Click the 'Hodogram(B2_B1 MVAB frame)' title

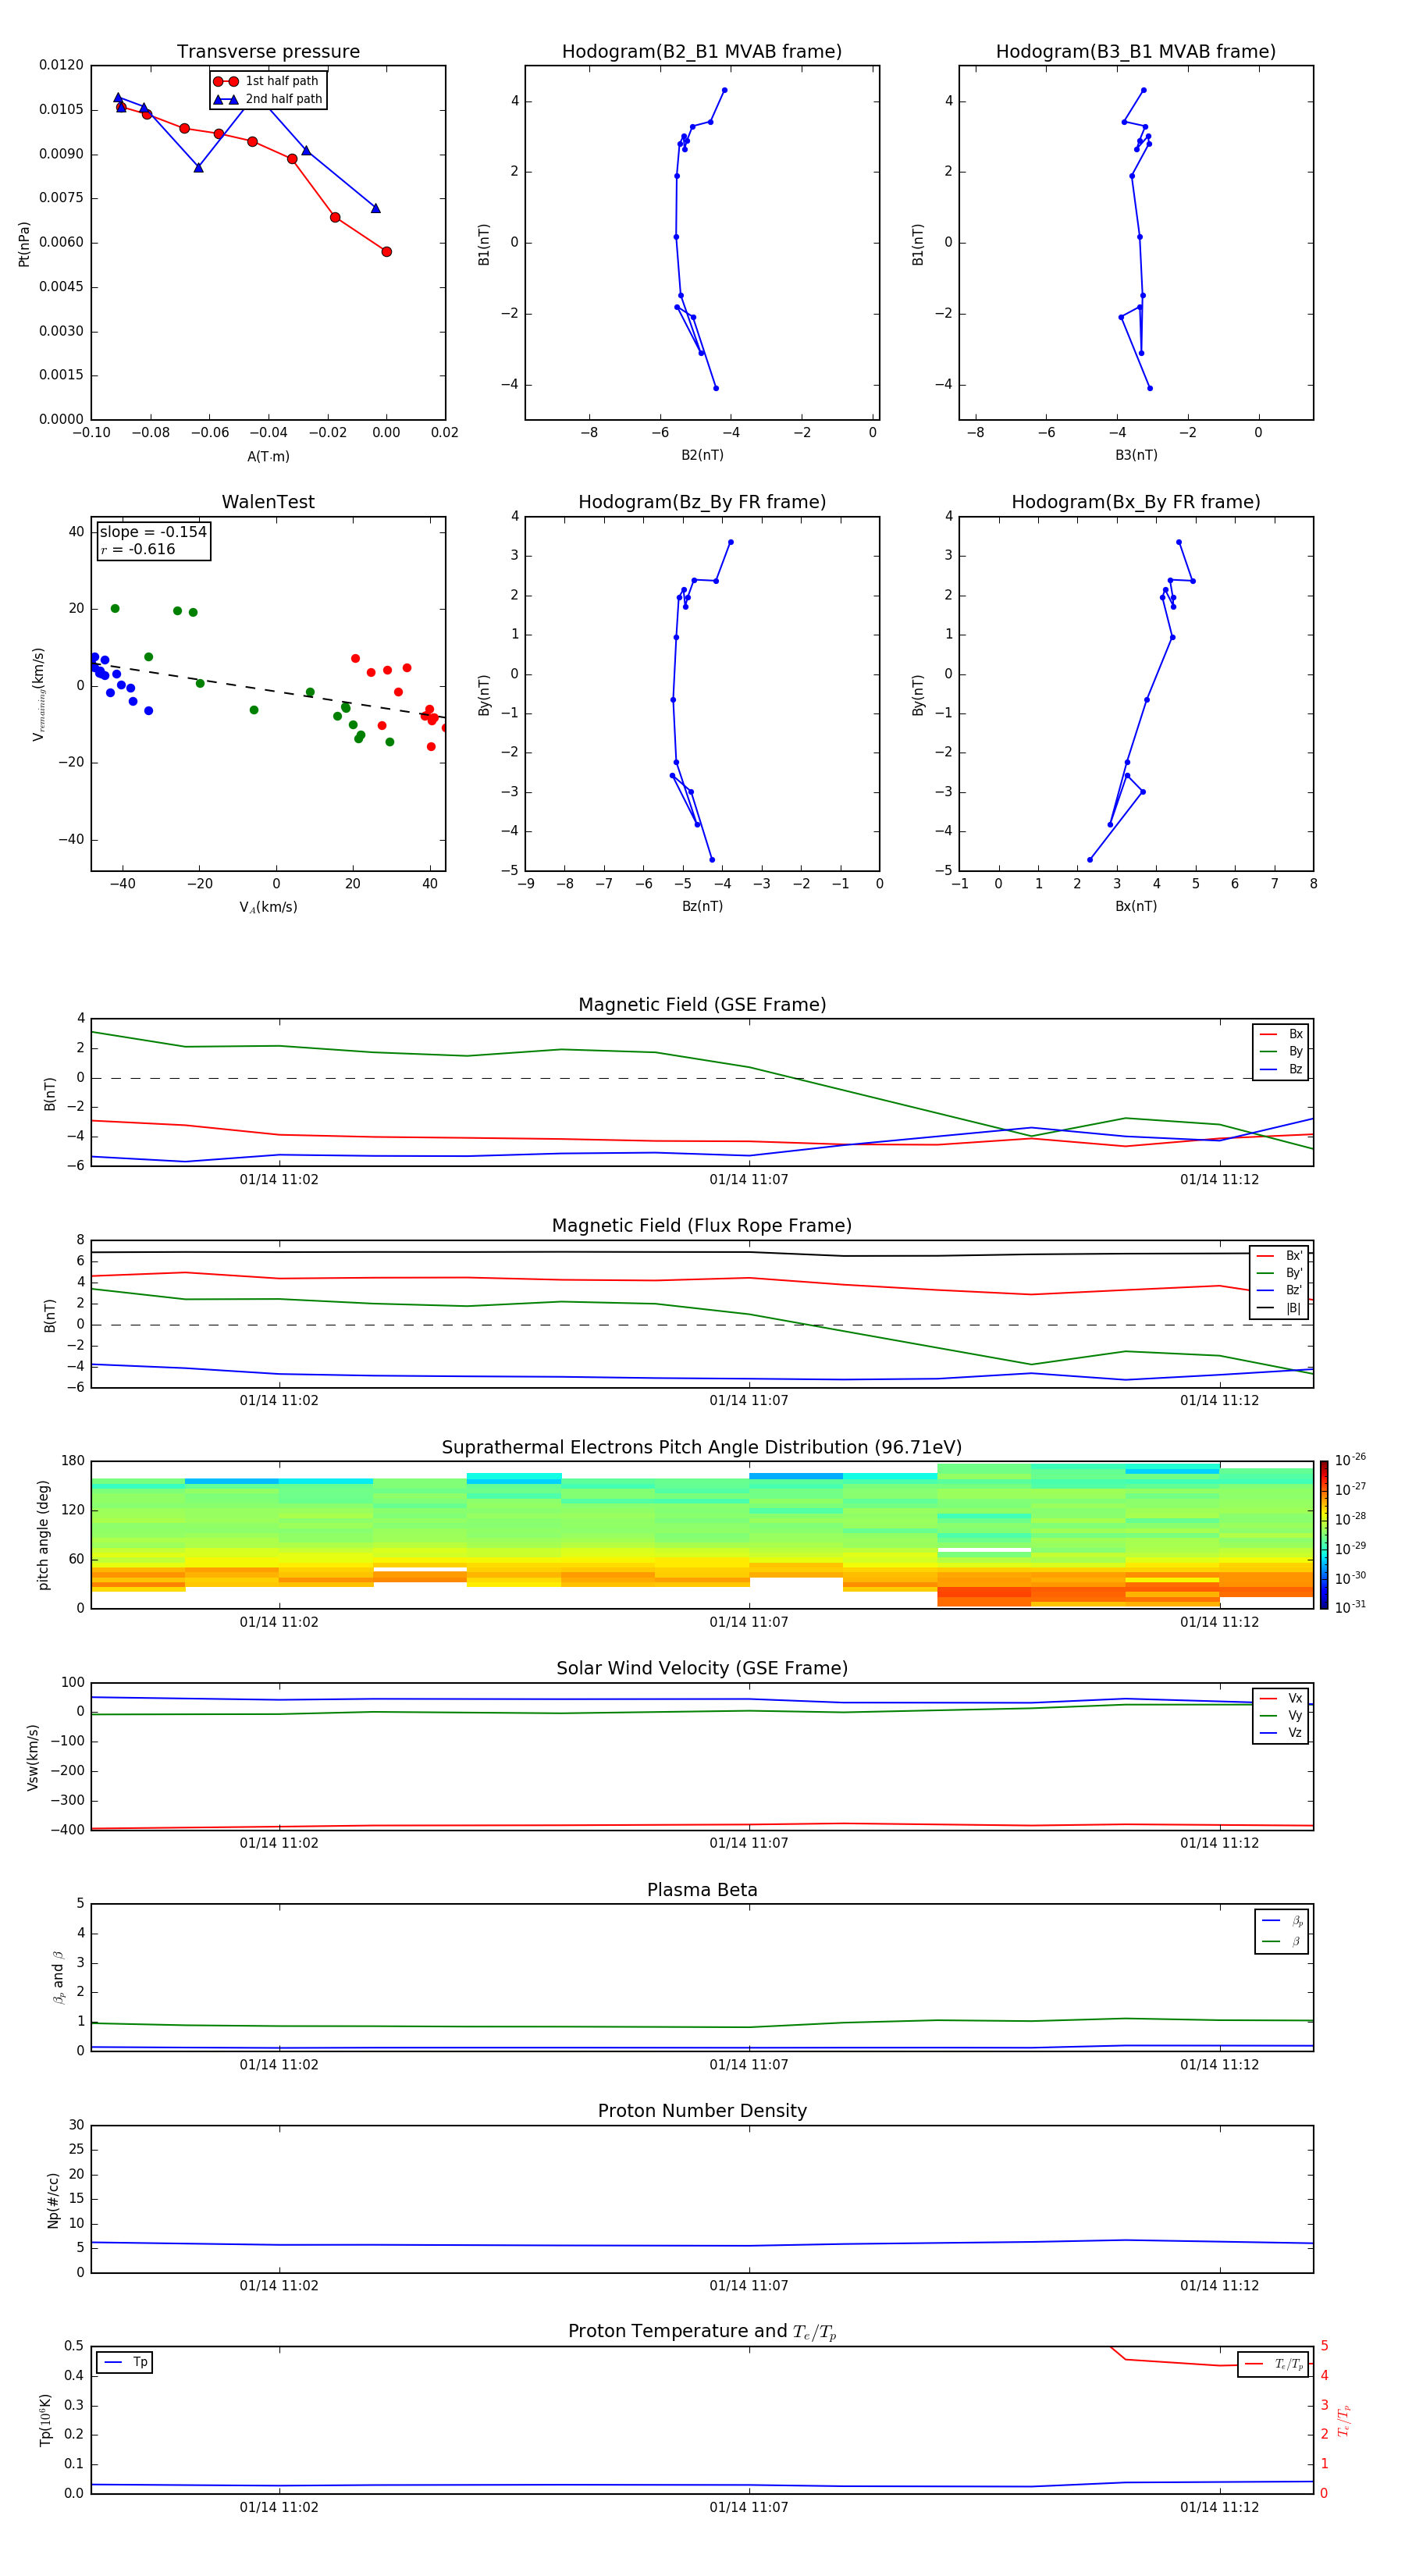pos(702,52)
